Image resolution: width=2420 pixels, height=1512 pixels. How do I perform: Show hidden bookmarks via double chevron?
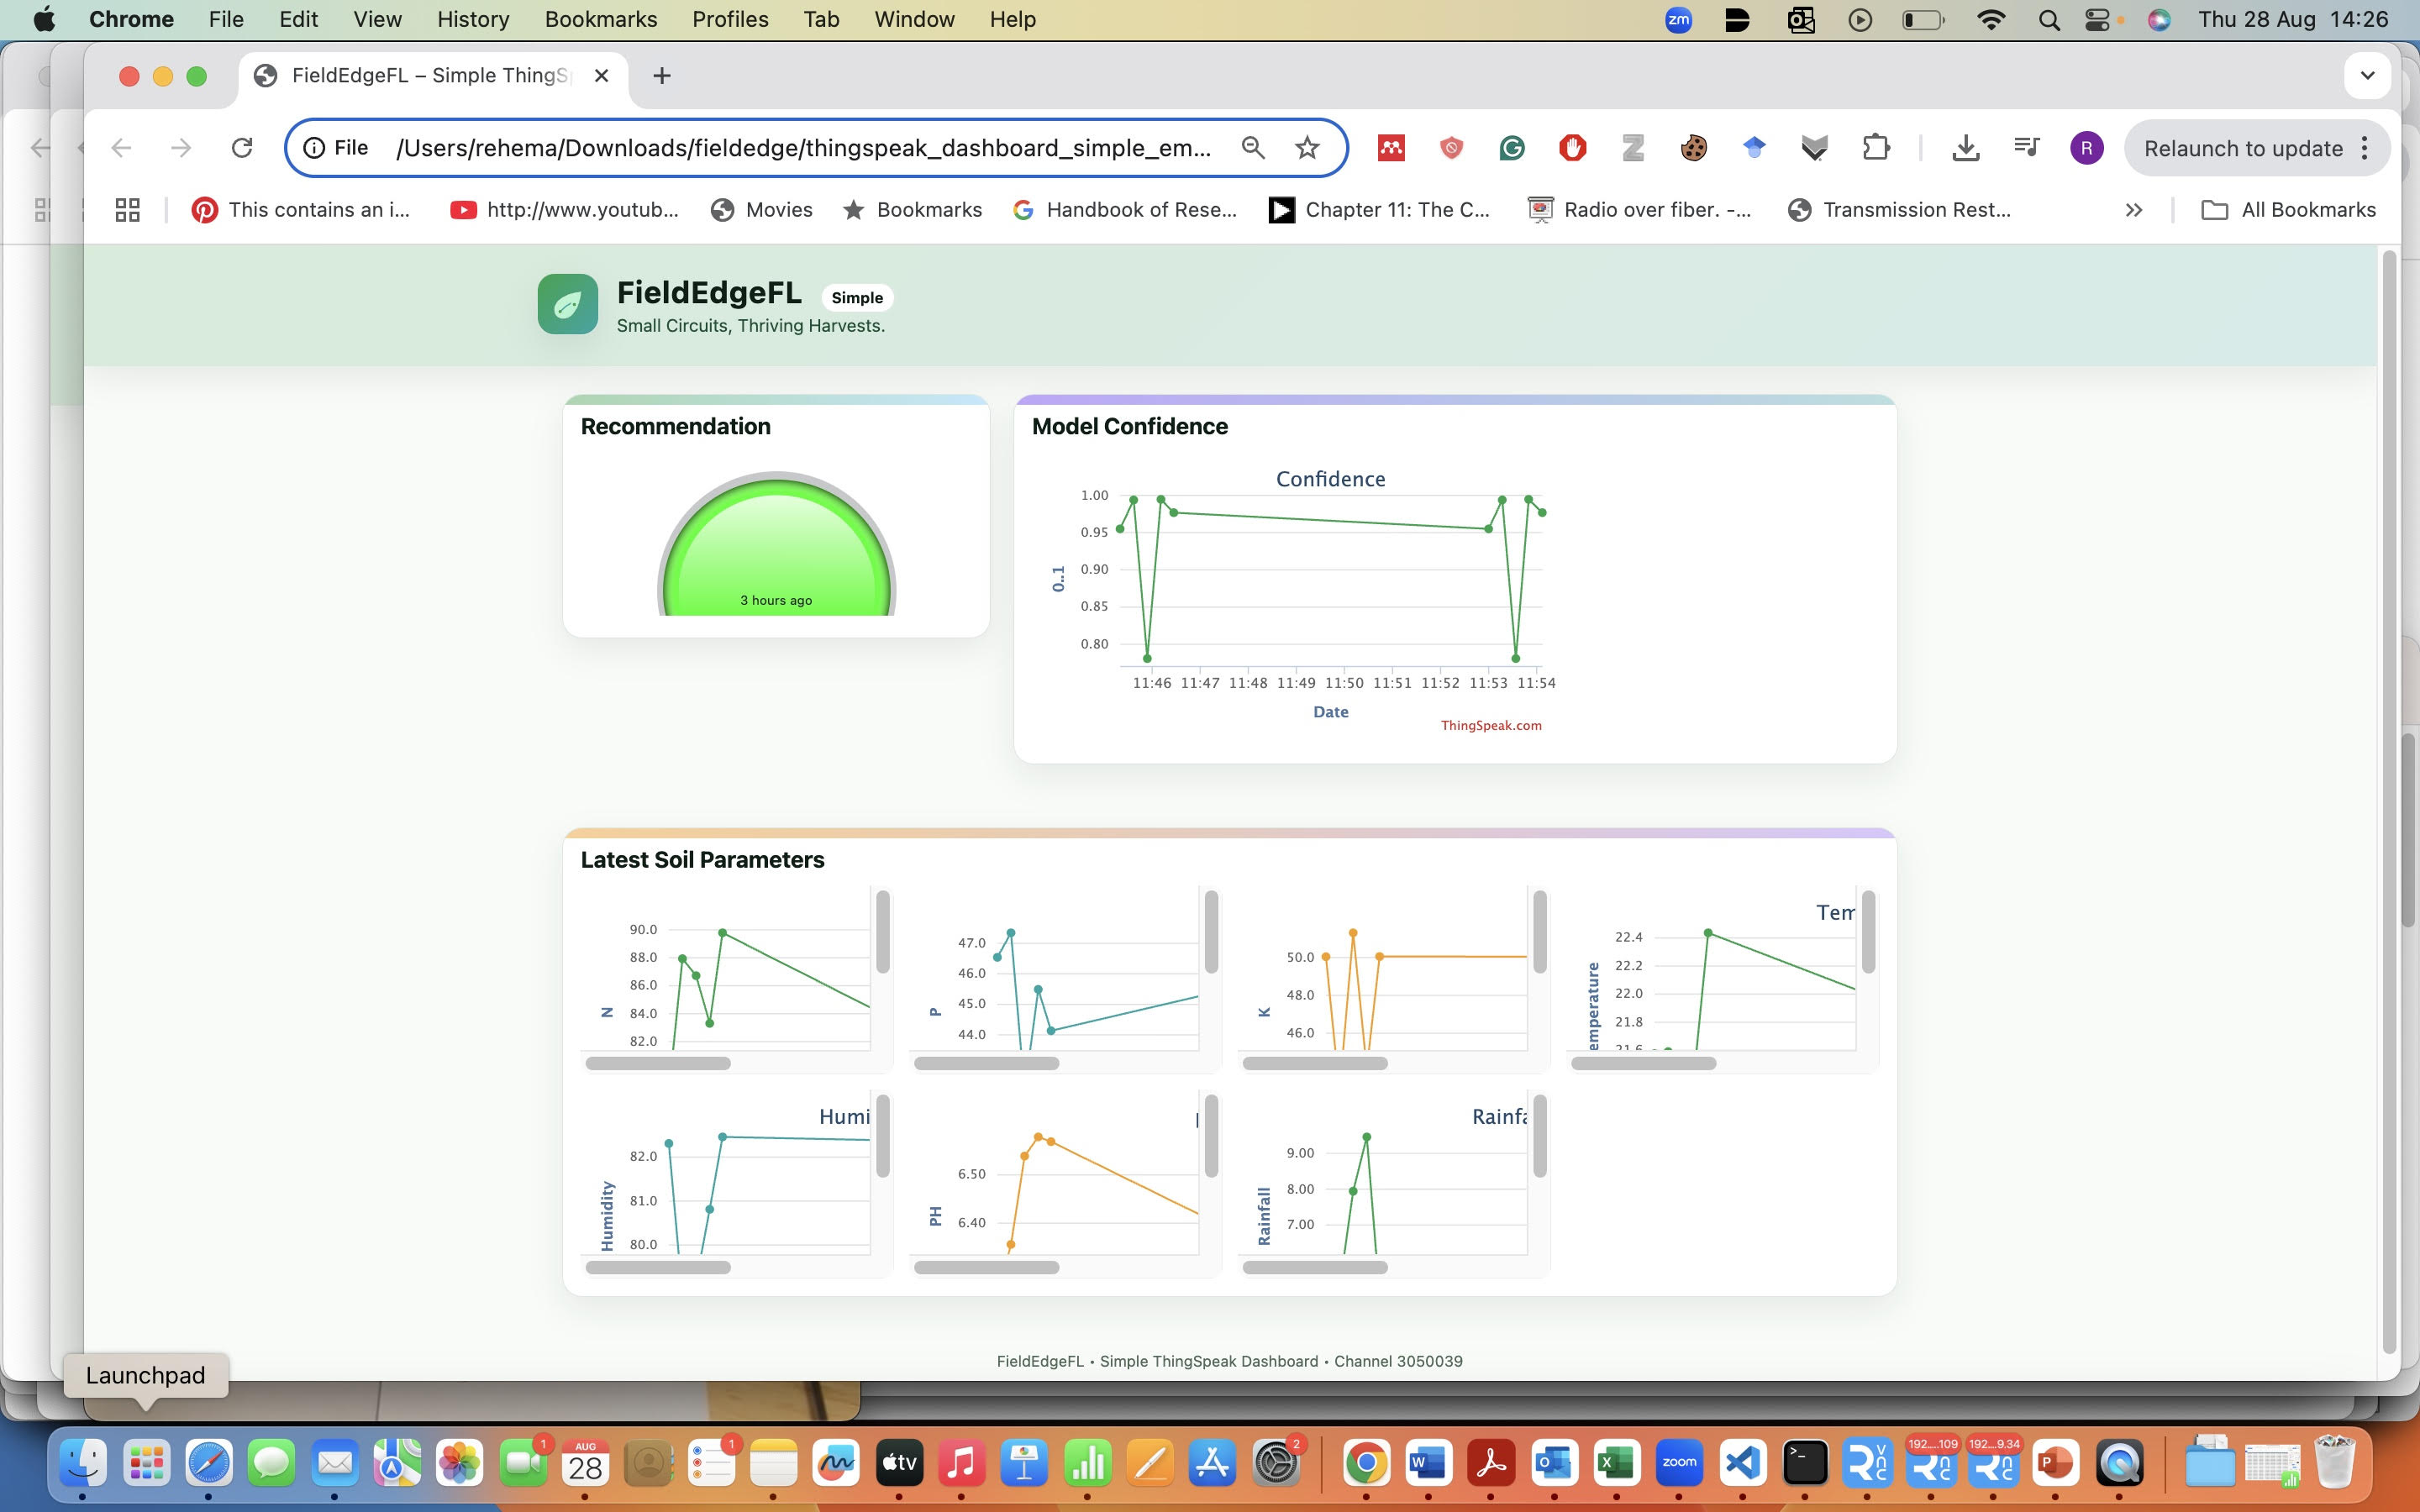(2133, 210)
